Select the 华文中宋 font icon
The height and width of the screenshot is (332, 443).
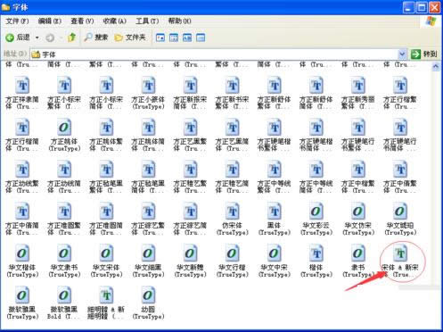[x=275, y=253]
